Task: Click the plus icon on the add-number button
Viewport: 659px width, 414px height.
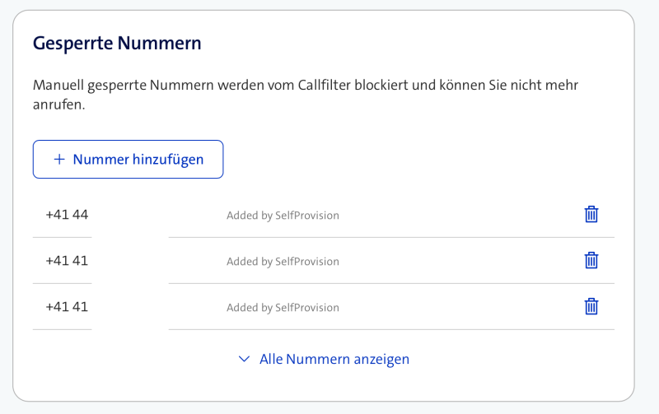Action: [x=58, y=160]
